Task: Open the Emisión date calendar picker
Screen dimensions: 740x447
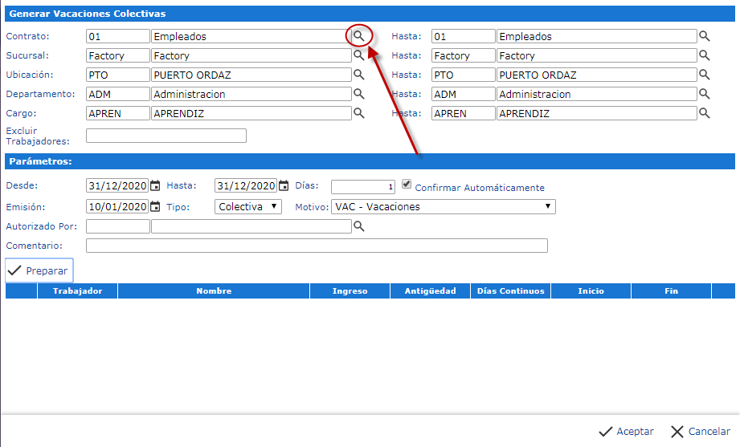Action: click(x=155, y=207)
